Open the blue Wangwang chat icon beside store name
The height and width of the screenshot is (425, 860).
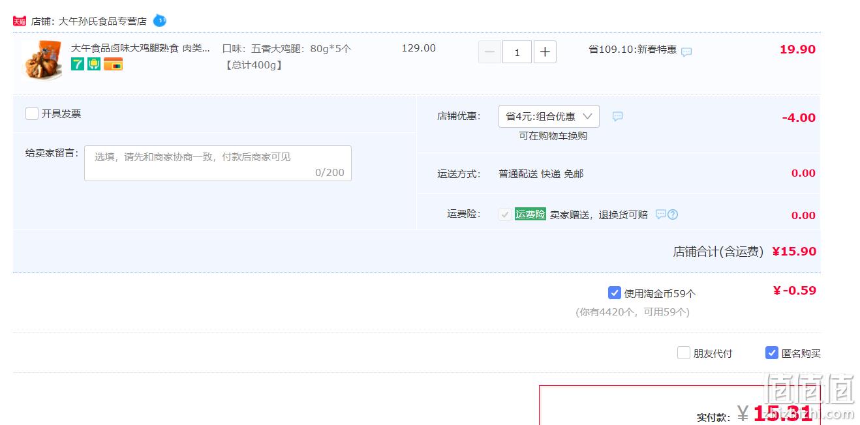pos(160,21)
